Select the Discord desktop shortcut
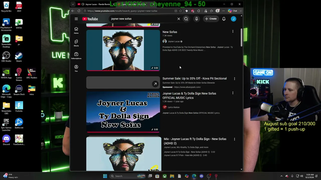This screenshot has width=321, height=180. [x=6, y=140]
